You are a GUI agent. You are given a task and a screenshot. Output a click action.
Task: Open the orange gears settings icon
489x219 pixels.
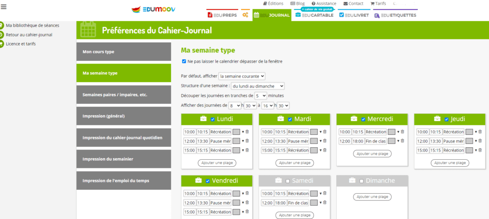(x=245, y=15)
